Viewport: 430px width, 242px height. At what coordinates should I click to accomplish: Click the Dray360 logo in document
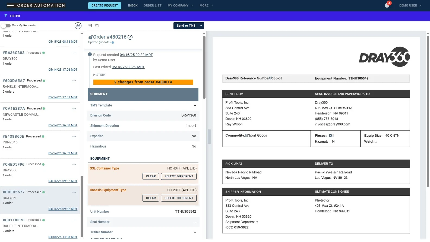384,57
